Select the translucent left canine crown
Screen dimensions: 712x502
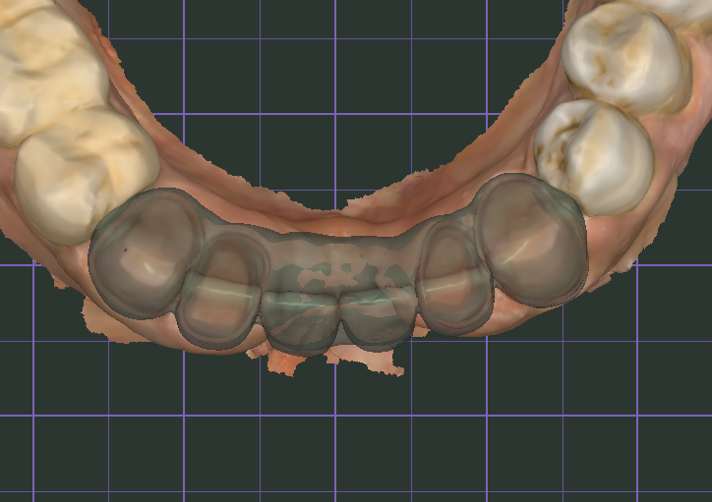tap(147, 254)
